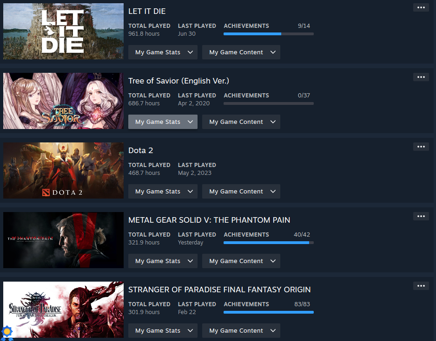This screenshot has width=436, height=341.
Task: Open the three-dots menu for Tree of Savior
Action: (421, 77)
